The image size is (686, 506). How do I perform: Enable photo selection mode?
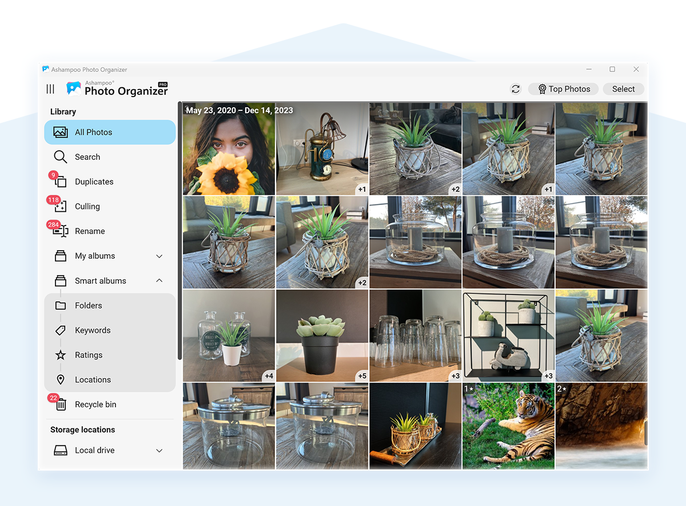point(623,89)
